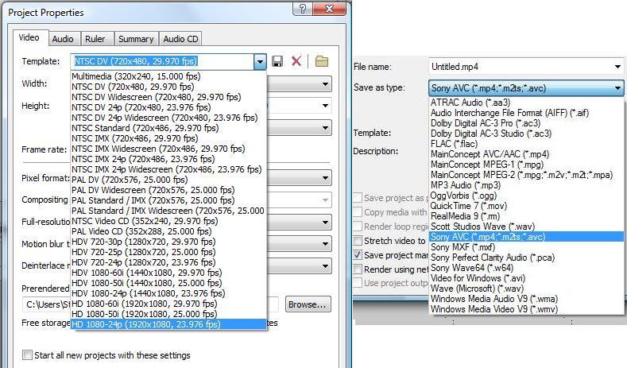The height and width of the screenshot is (368, 627).
Task: Choose QuickTime 7 (*.mov)
Action: click(526, 206)
